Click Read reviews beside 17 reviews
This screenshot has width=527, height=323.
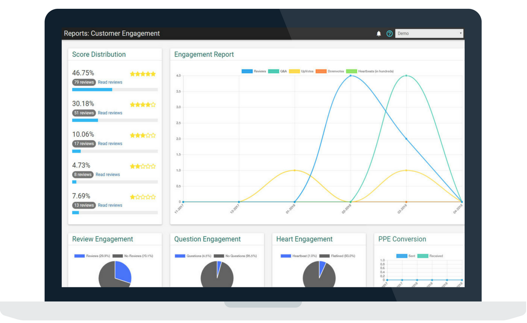point(110,144)
